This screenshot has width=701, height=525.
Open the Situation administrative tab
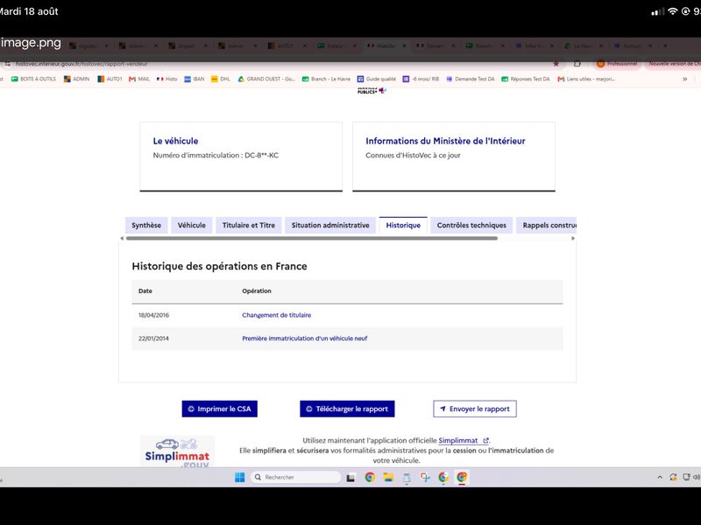point(330,226)
